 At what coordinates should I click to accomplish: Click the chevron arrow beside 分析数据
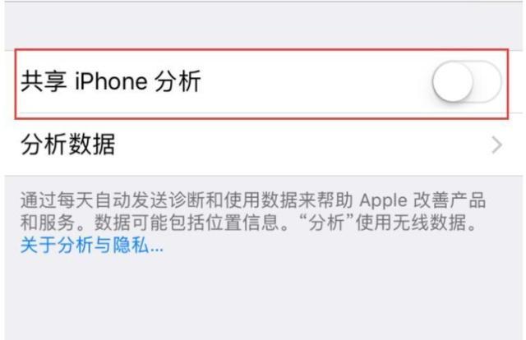tap(496, 145)
